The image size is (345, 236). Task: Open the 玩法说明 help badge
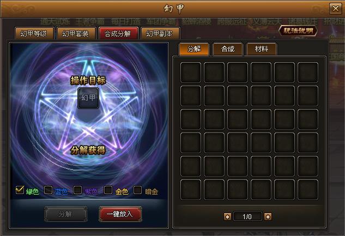(298, 31)
